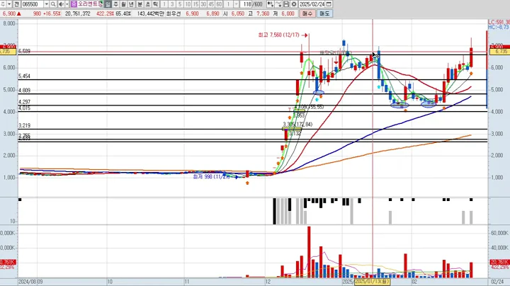Click the 5,454 horizontal line label
The width and height of the screenshot is (510, 286).
coord(24,76)
